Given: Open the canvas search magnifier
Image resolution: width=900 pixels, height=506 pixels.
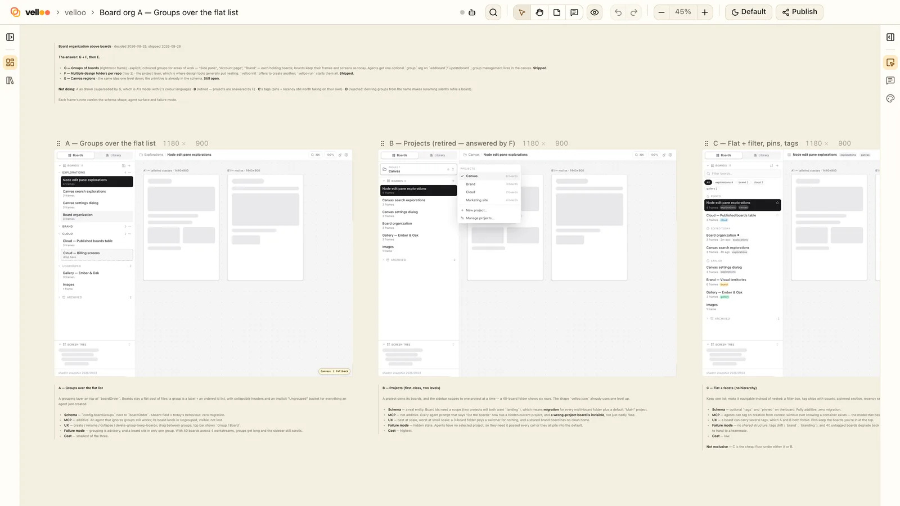Looking at the screenshot, I should pos(493,12).
